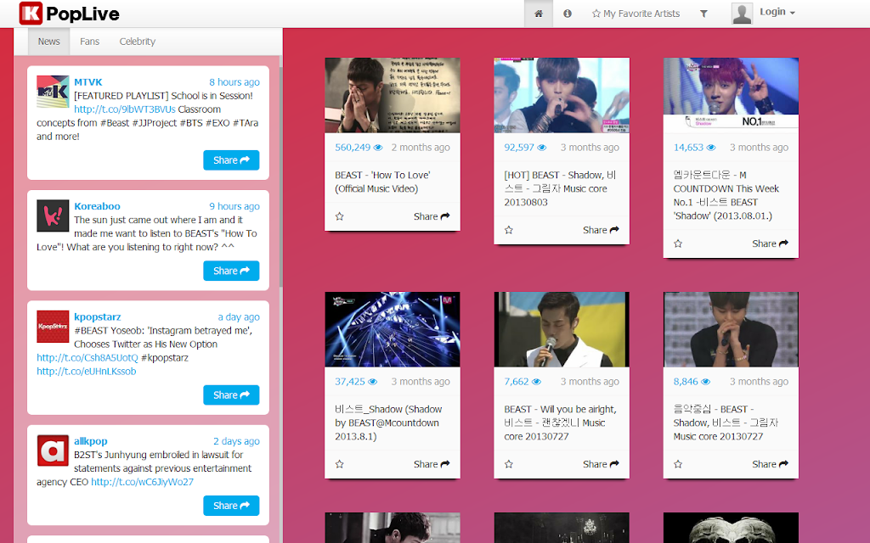
Task: Favorite the M COUNTDOWN No.1 video star
Action: point(678,244)
